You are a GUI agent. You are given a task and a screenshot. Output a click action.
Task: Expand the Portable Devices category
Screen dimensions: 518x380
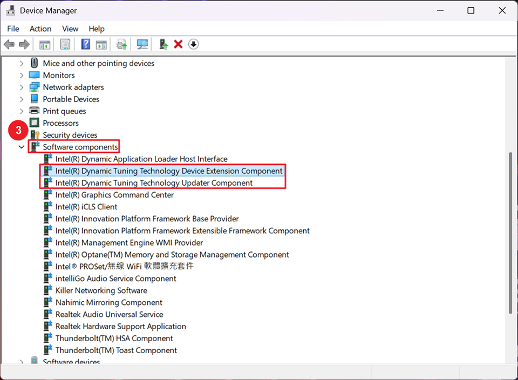(22, 99)
